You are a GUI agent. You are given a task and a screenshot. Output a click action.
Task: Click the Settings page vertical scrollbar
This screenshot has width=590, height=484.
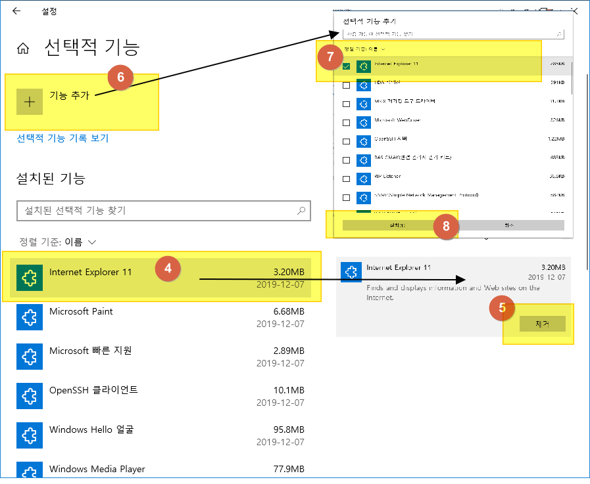(x=587, y=171)
